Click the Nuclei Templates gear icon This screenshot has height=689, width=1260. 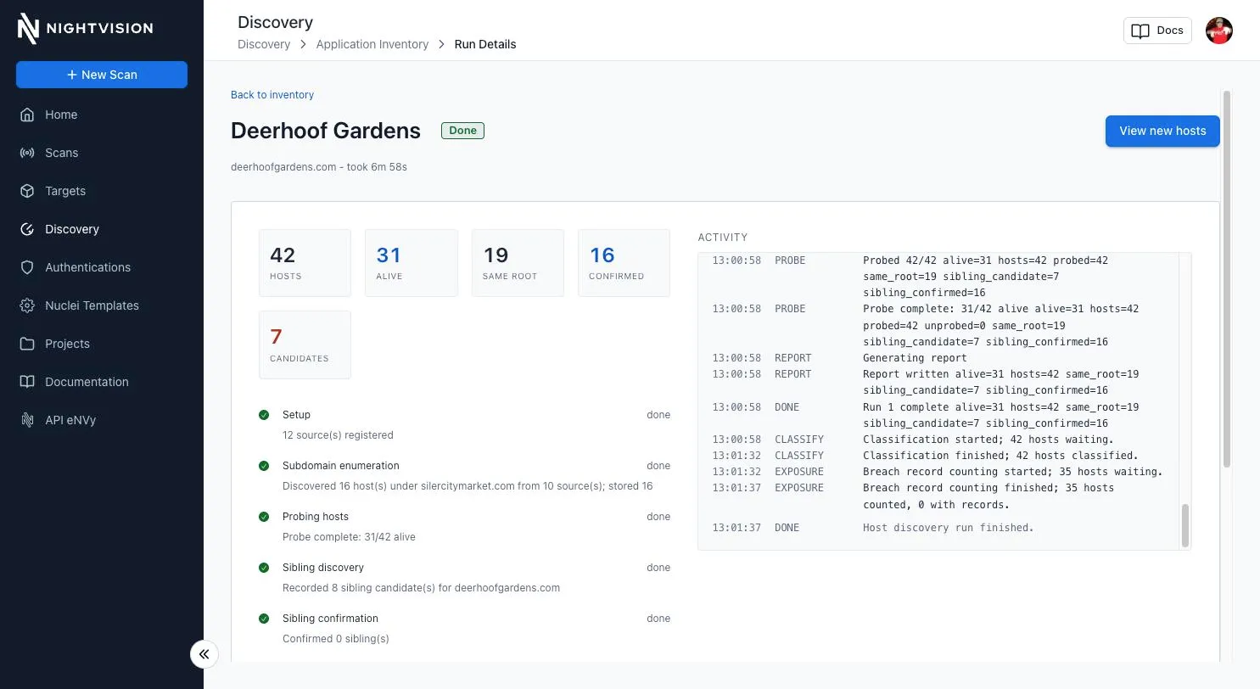[27, 305]
